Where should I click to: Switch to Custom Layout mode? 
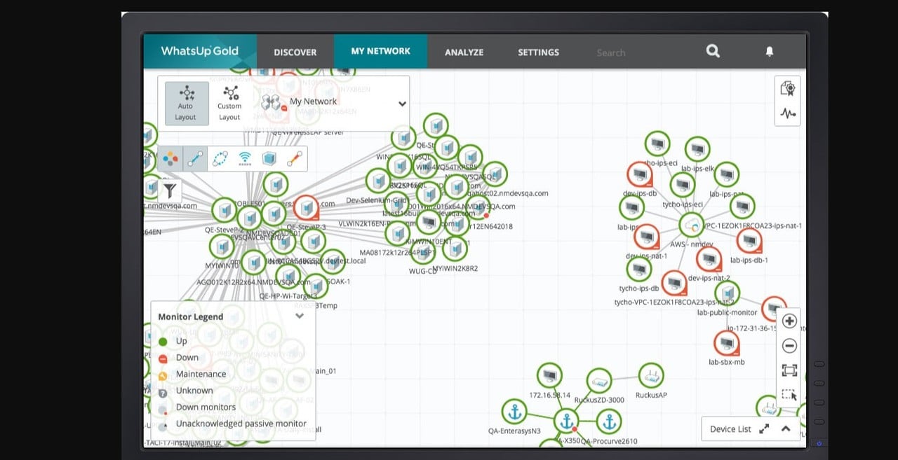[x=229, y=103]
